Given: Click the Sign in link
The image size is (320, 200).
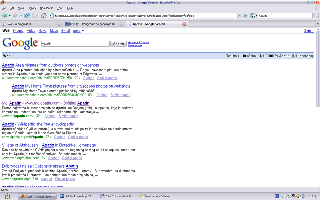Looking at the screenshot, I should pyautogui.click(x=309, y=31).
